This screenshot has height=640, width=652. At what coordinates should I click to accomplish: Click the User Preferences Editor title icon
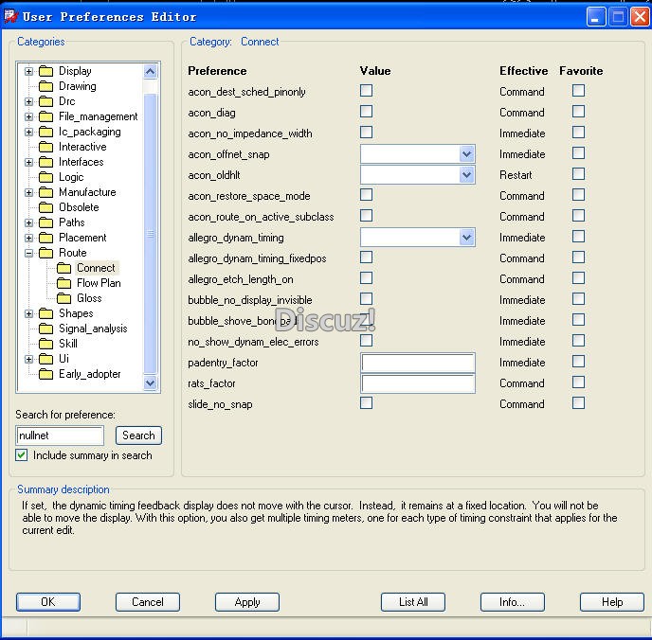10,17
